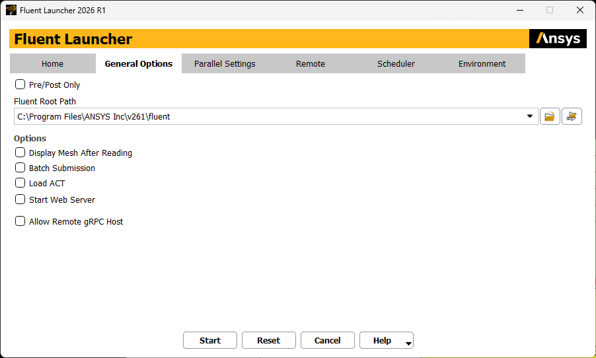This screenshot has height=358, width=596.
Task: Click the Ansys logo in banner
Action: (x=558, y=39)
